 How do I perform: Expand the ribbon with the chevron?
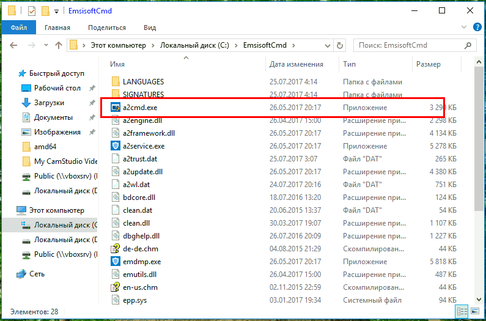463,27
